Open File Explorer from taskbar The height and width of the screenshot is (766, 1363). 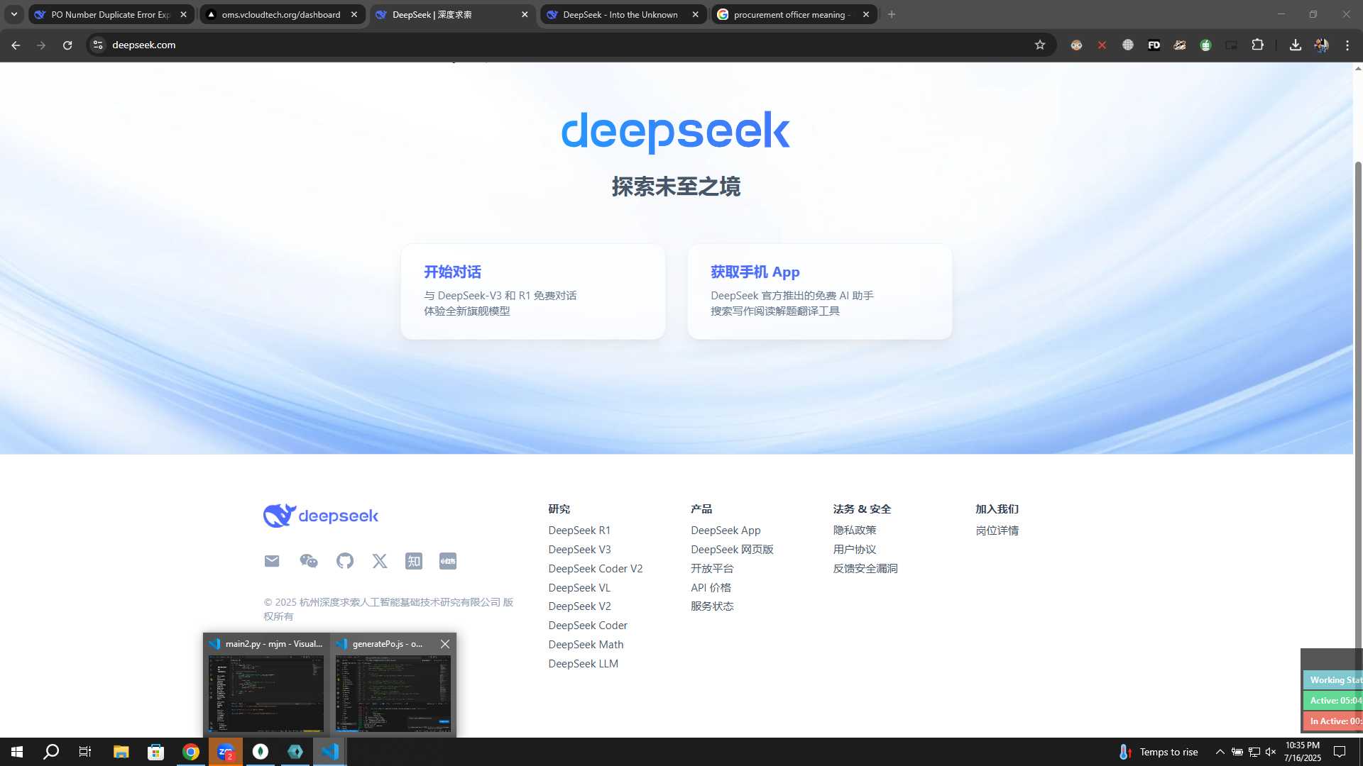[121, 752]
